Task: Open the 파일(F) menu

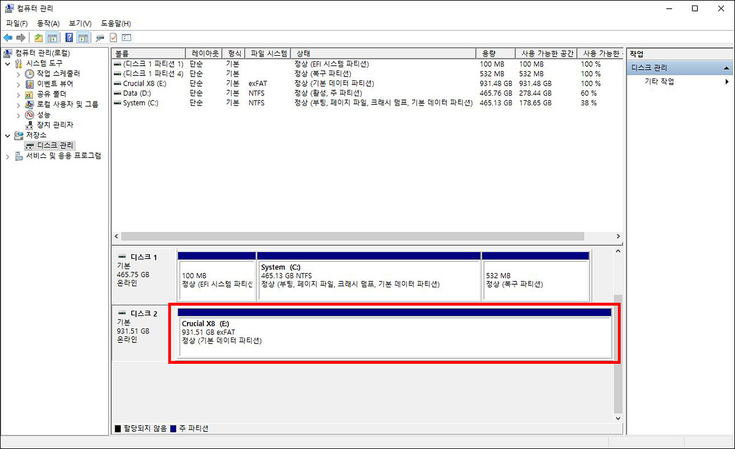Action: point(17,23)
